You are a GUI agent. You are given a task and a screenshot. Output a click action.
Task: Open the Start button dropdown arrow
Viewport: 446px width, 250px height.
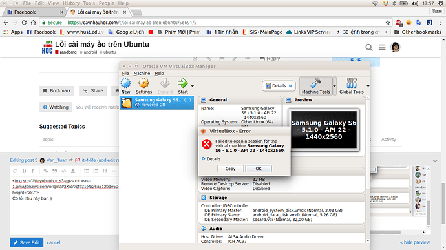click(193, 86)
